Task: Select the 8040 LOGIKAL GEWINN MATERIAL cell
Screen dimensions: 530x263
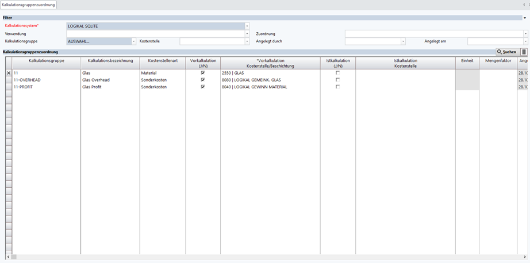Action: (x=270, y=87)
